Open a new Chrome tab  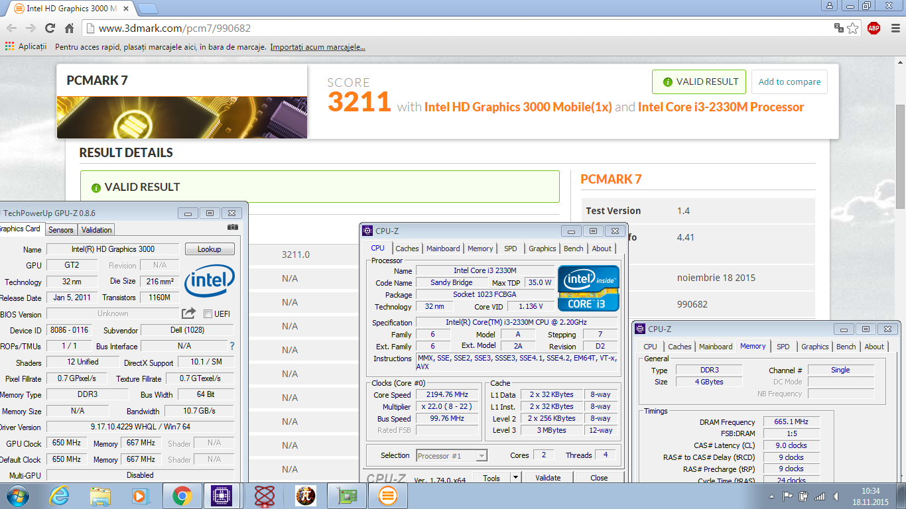click(x=147, y=9)
